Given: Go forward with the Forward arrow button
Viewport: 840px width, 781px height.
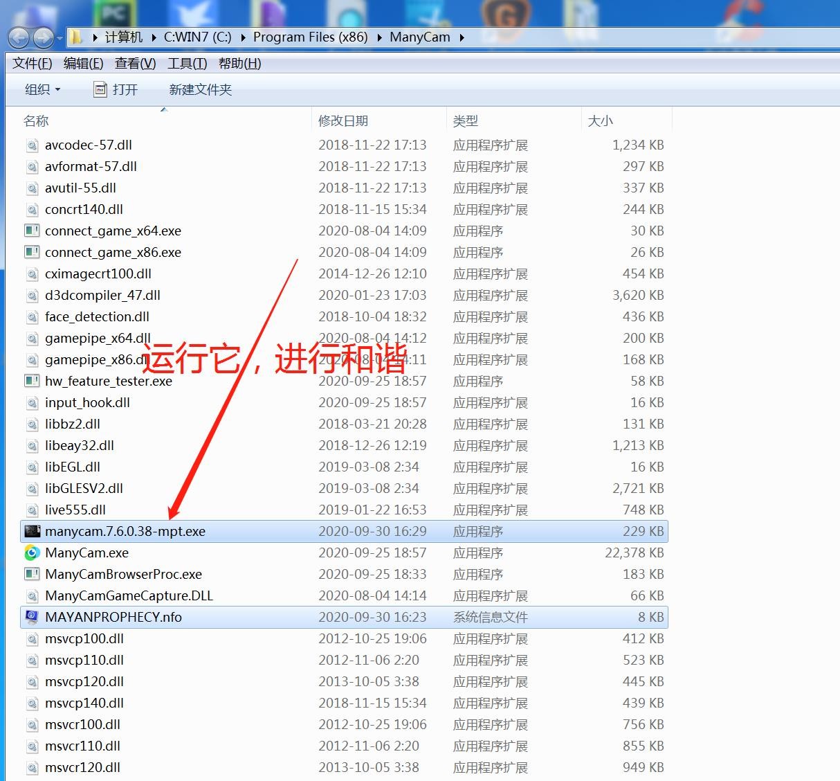Looking at the screenshot, I should point(43,37).
